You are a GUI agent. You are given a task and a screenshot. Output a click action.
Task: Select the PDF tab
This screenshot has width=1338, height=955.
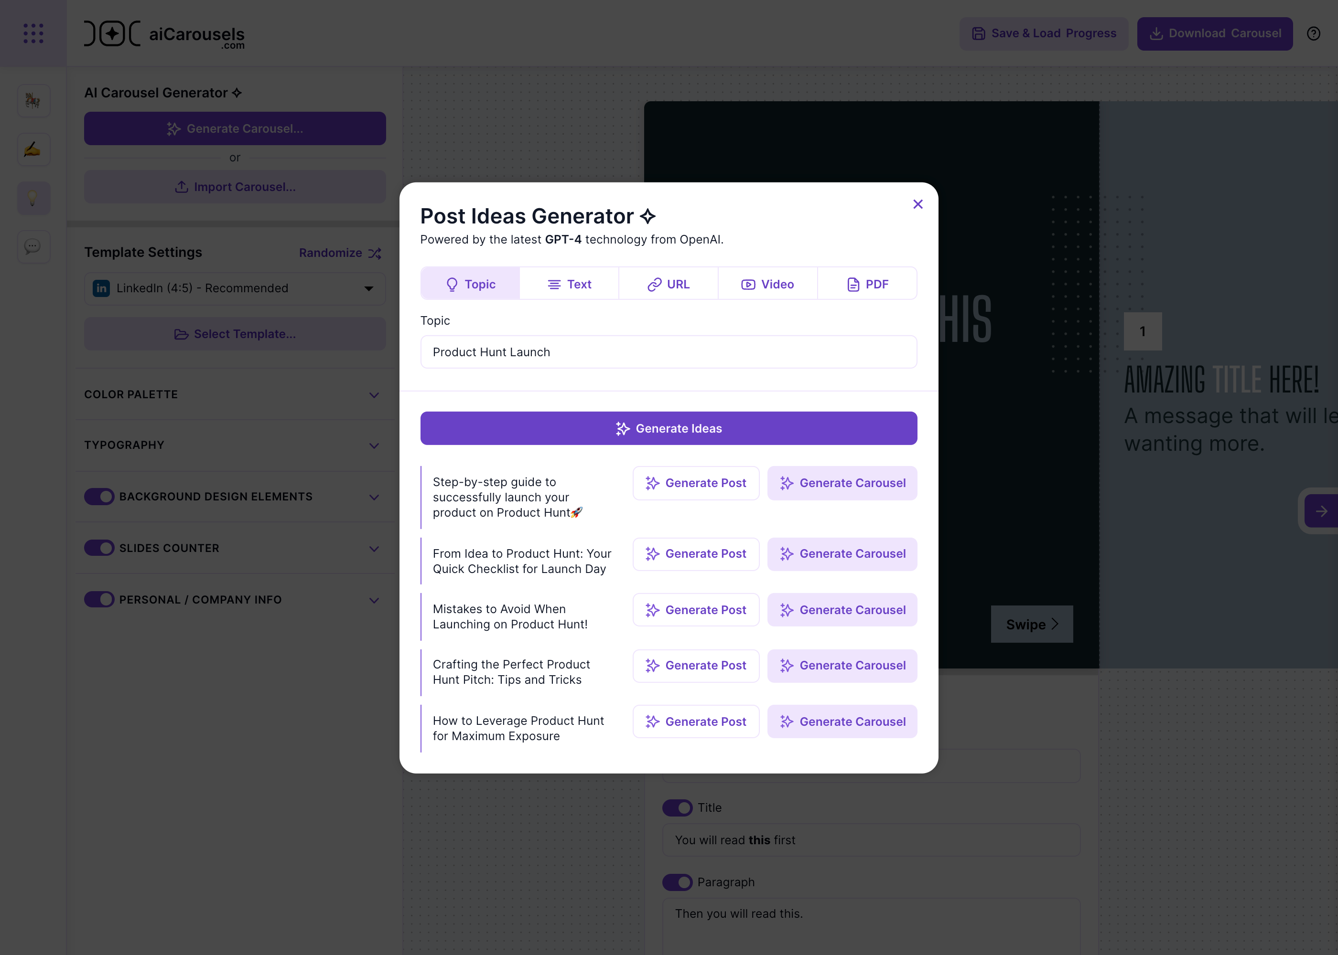click(x=867, y=284)
